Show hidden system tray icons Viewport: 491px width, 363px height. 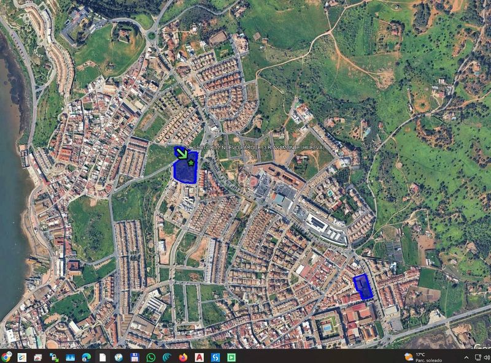(466, 357)
